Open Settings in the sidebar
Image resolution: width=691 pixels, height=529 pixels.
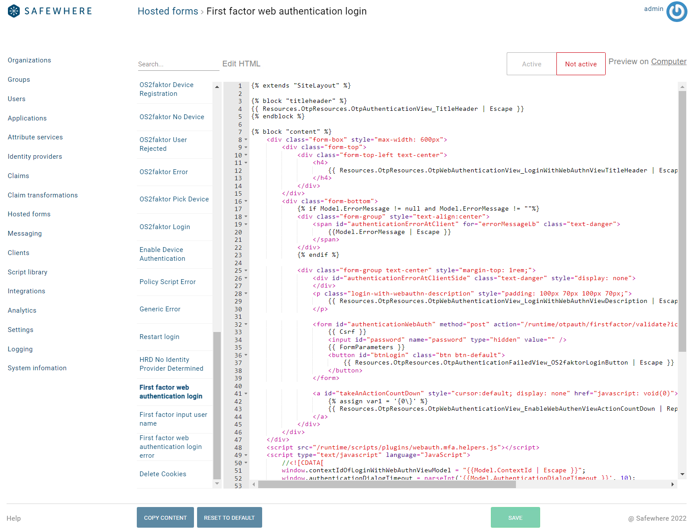click(21, 330)
